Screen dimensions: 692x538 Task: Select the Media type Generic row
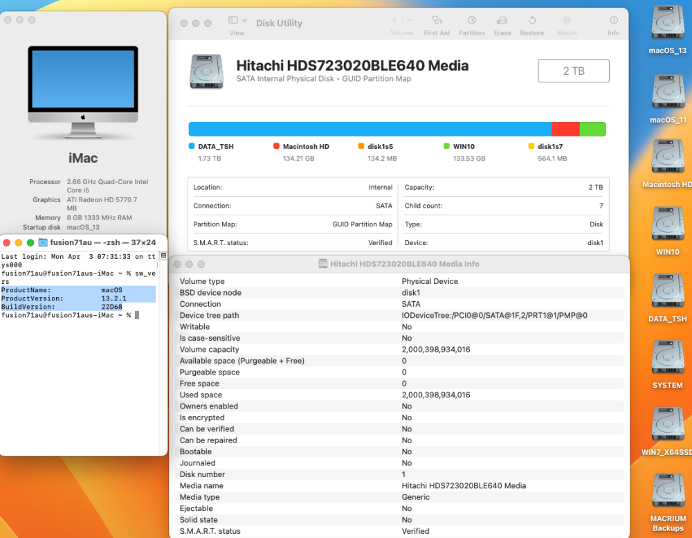click(x=400, y=497)
